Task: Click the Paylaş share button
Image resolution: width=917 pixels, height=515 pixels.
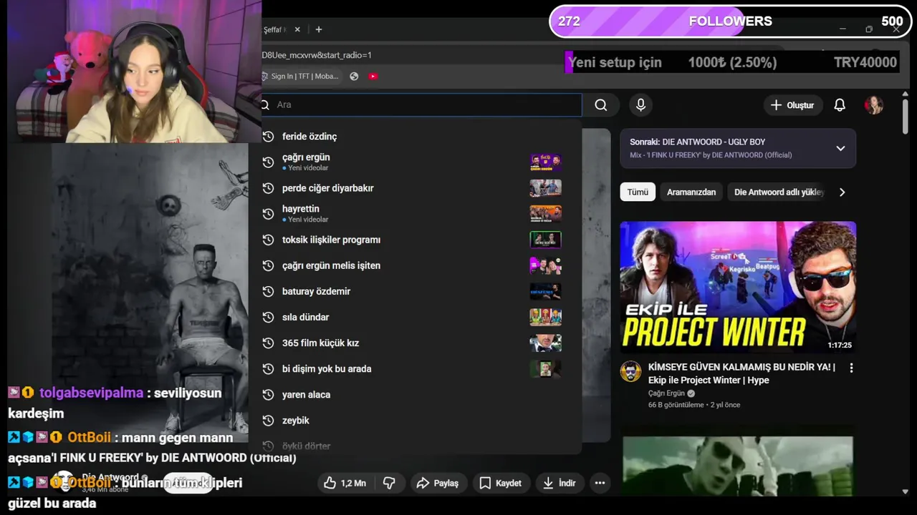Action: pos(437,483)
